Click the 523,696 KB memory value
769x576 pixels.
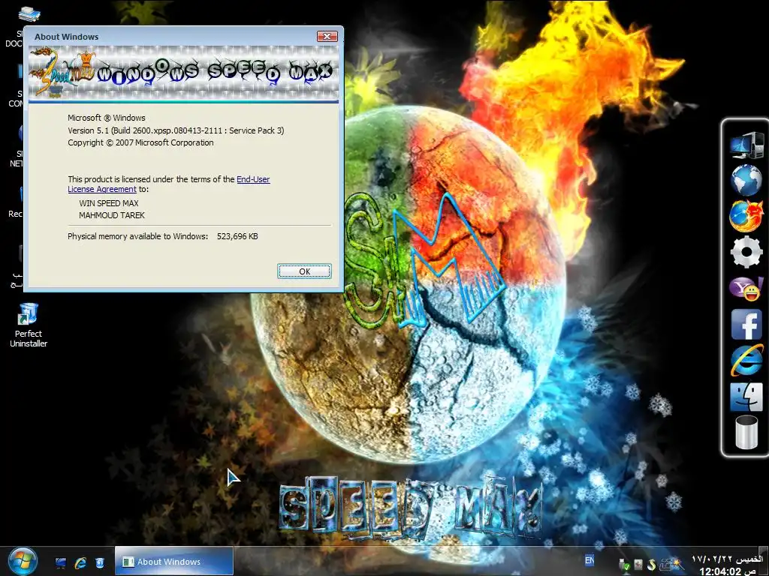[237, 236]
